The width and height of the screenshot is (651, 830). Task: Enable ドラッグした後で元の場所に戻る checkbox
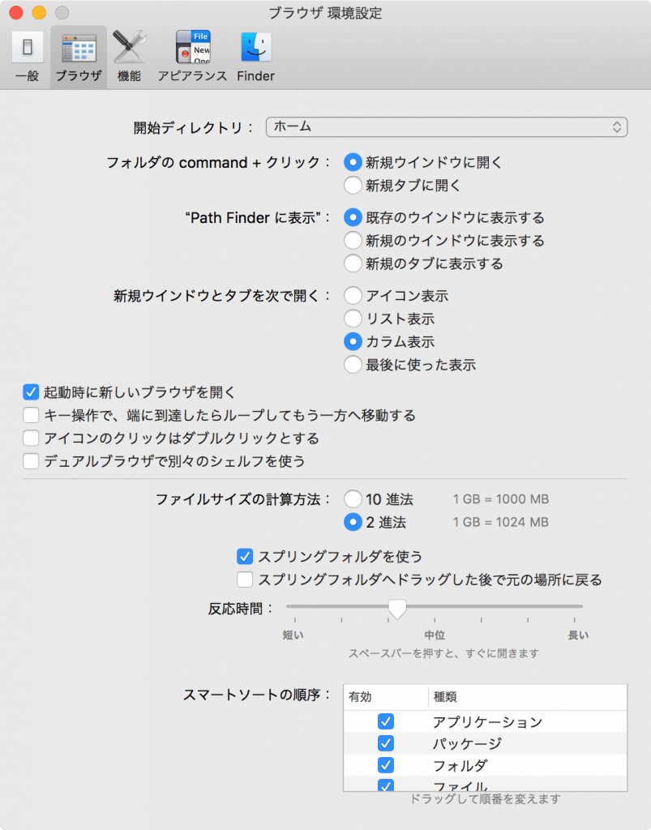pos(245,580)
